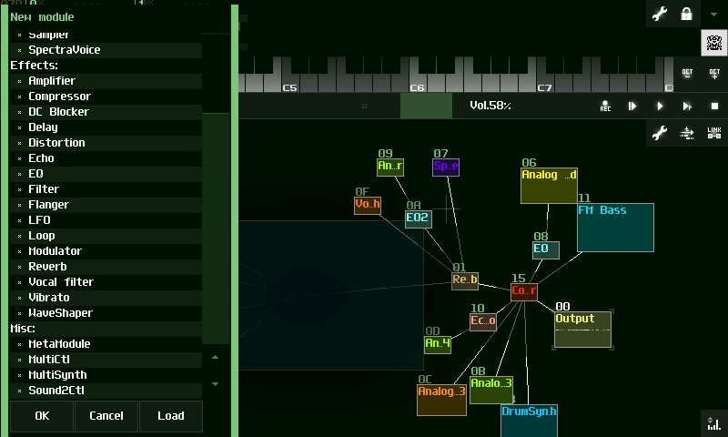
Task: Confirm new module with OK
Action: tap(42, 416)
